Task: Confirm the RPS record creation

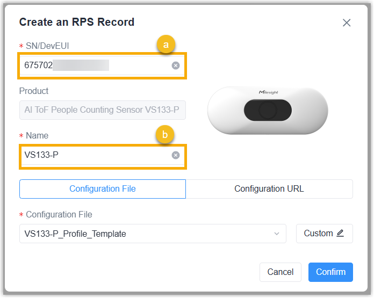Action: click(x=330, y=272)
